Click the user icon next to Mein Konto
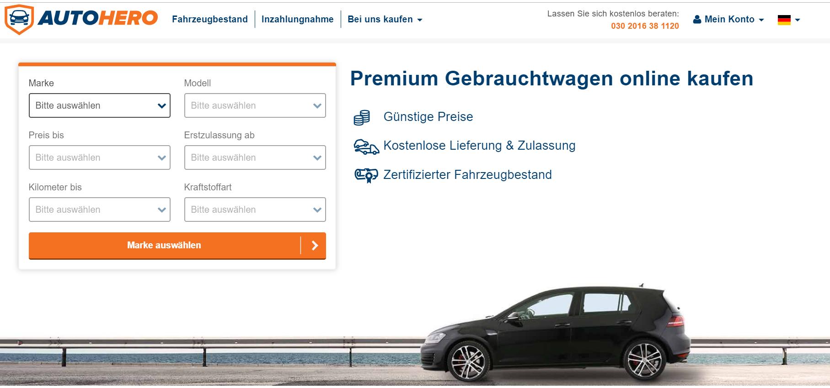This screenshot has width=830, height=388. 697,19
